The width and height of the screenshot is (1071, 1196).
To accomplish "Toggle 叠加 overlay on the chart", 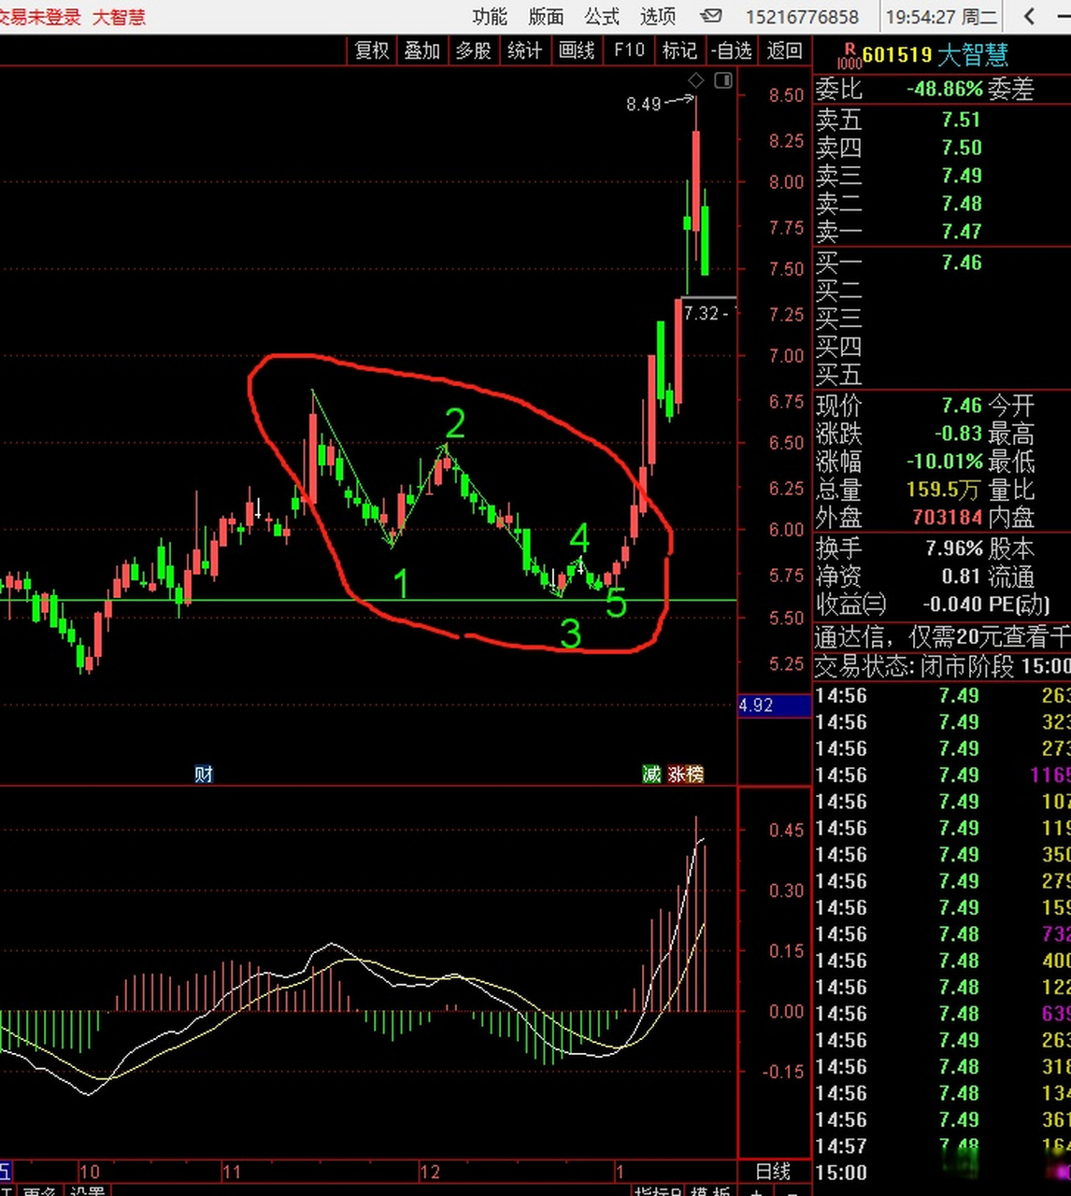I will pos(422,50).
